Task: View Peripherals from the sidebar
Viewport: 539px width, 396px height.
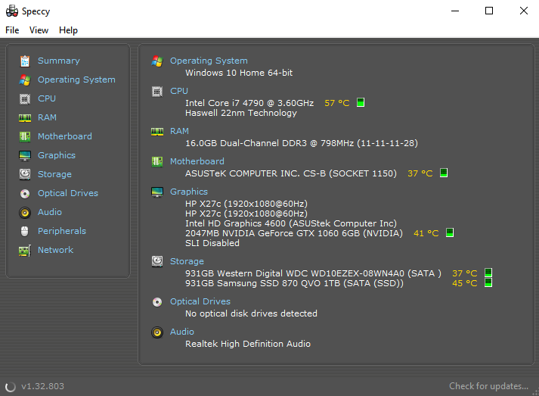Action: click(x=62, y=231)
